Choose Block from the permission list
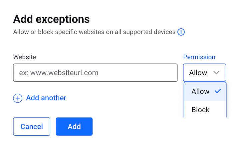 pyautogui.click(x=205, y=110)
